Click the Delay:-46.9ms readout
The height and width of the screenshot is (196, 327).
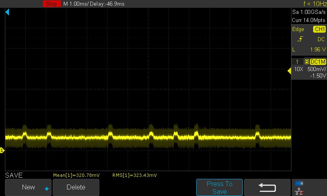click(107, 4)
